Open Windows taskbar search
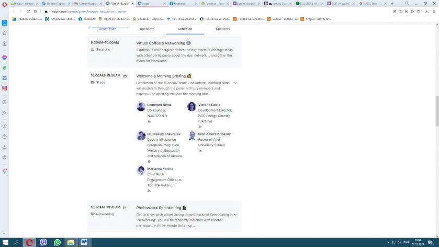439x247 pixels. 17,242
